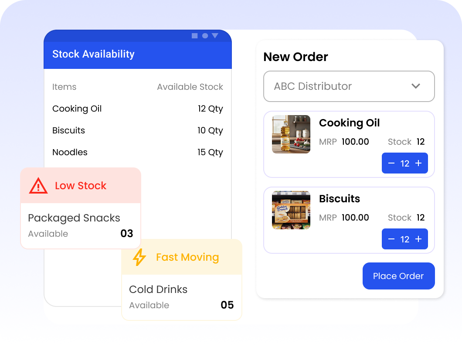The width and height of the screenshot is (462, 354).
Task: Select Cooking Oil row in stock list
Action: coord(138,109)
